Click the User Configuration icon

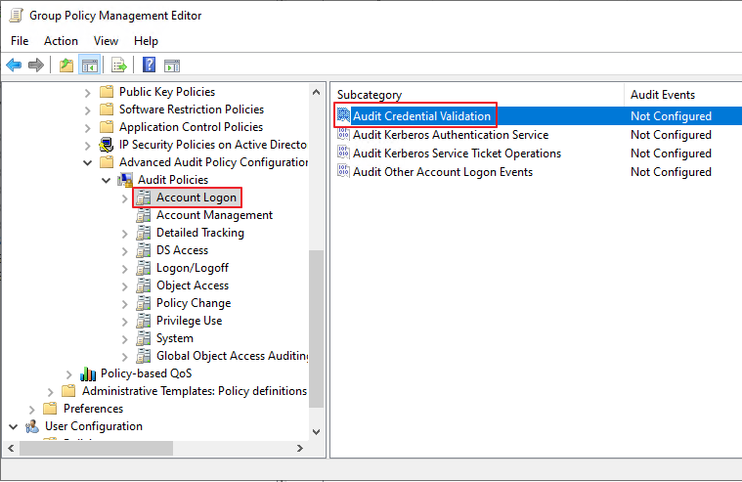tap(32, 426)
